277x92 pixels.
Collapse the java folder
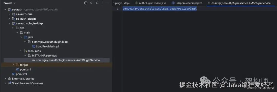(21, 37)
